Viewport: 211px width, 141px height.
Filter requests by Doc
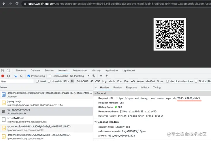(127, 81)
